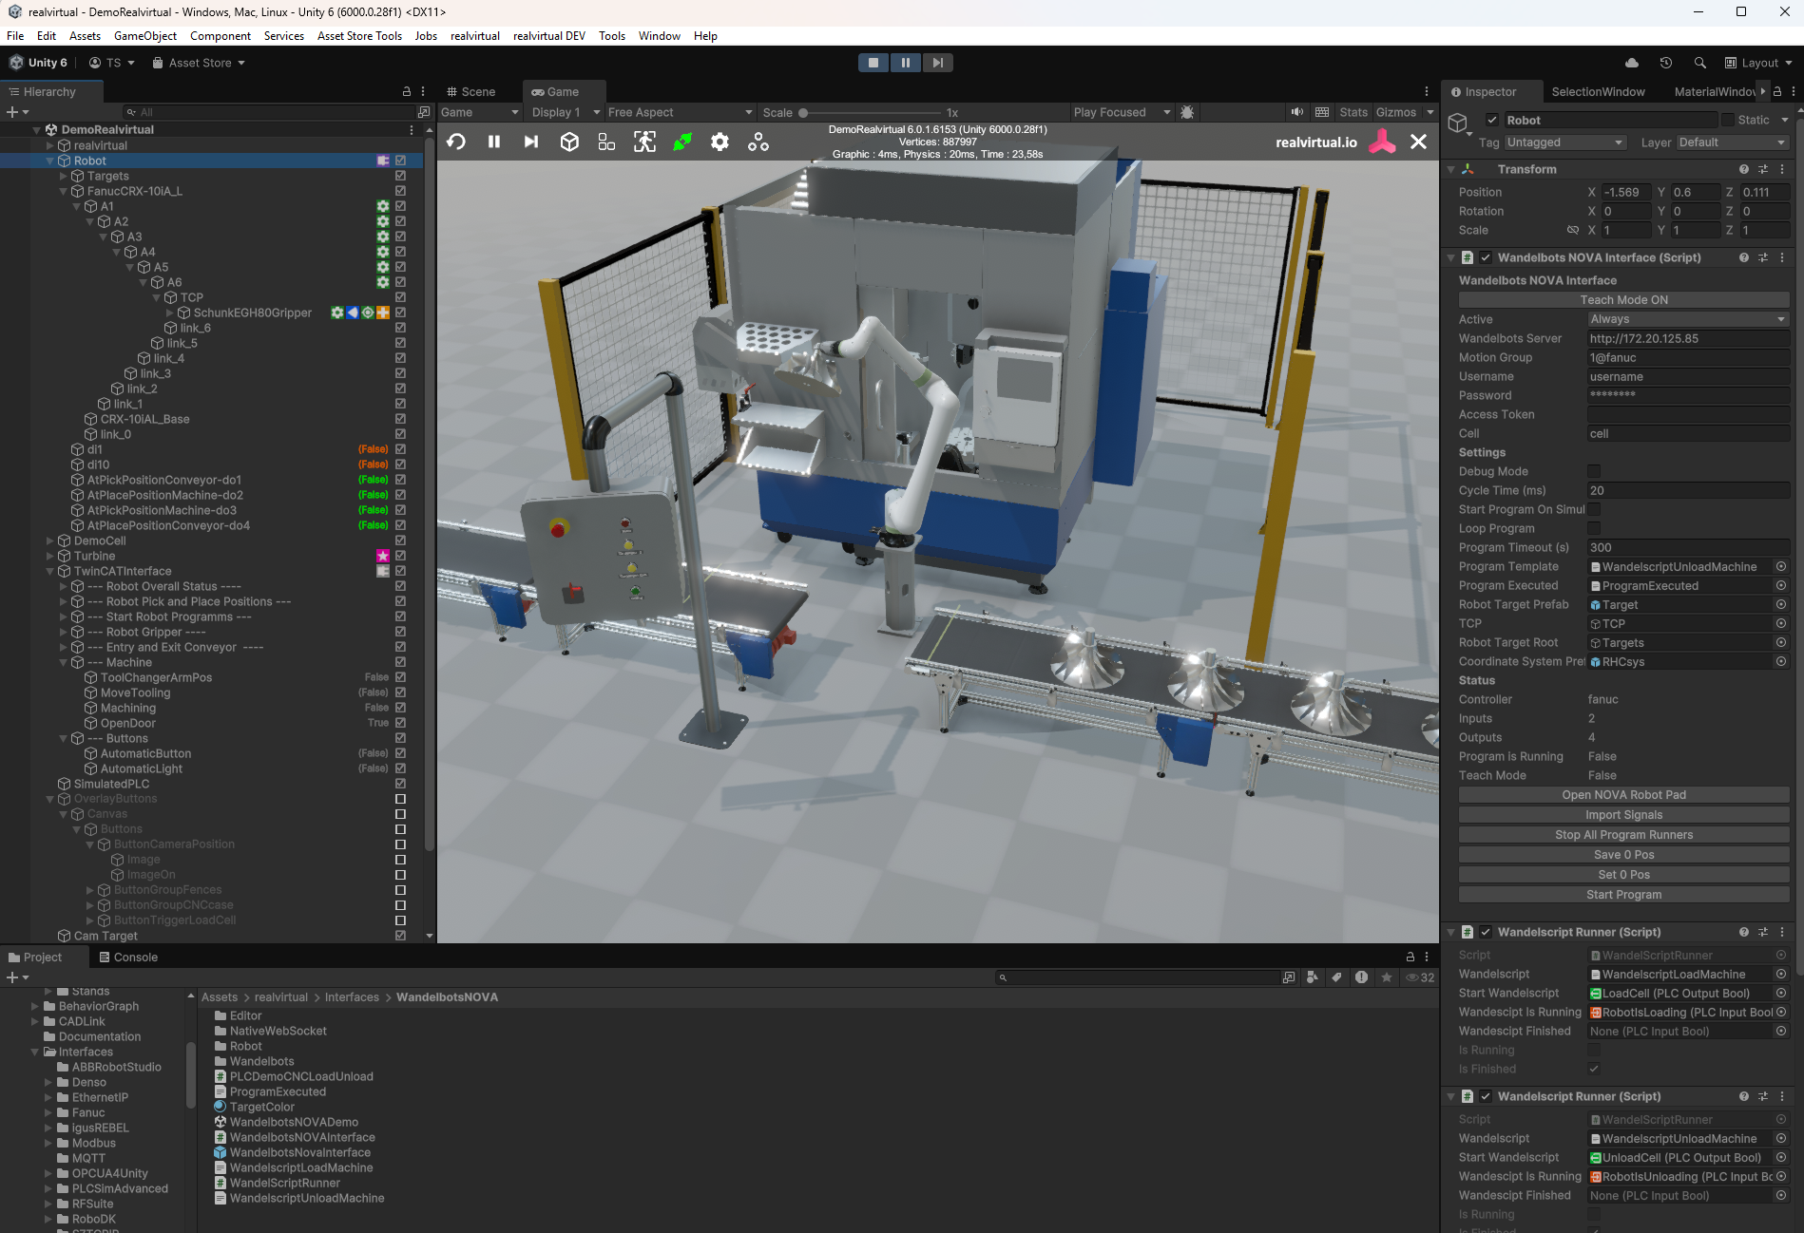Toggle the Debug Mode checkbox
1804x1233 pixels.
1594,472
